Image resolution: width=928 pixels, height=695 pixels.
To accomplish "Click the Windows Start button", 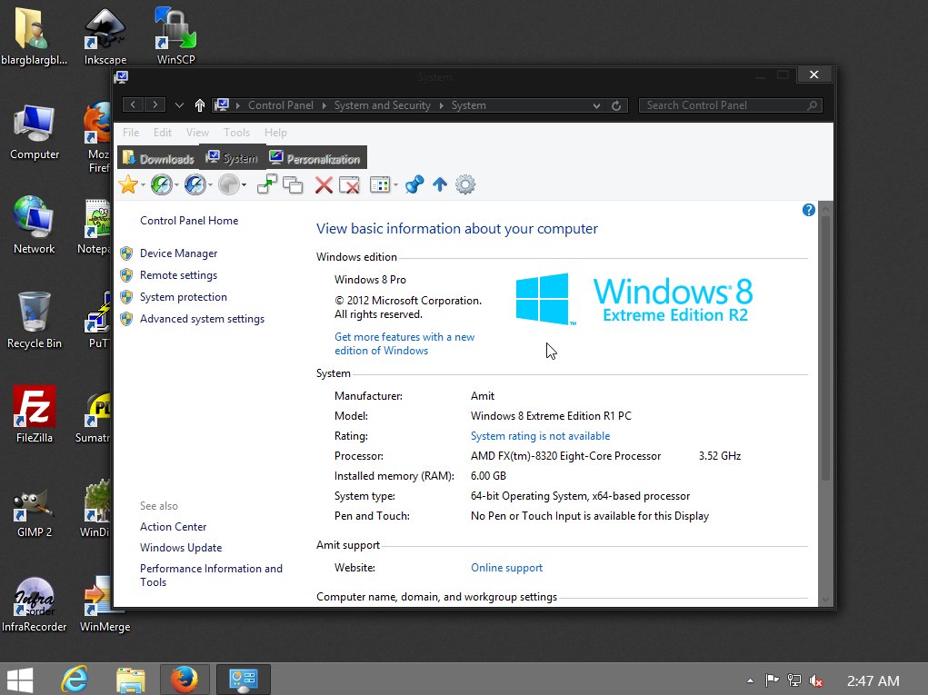I will pos(21,680).
